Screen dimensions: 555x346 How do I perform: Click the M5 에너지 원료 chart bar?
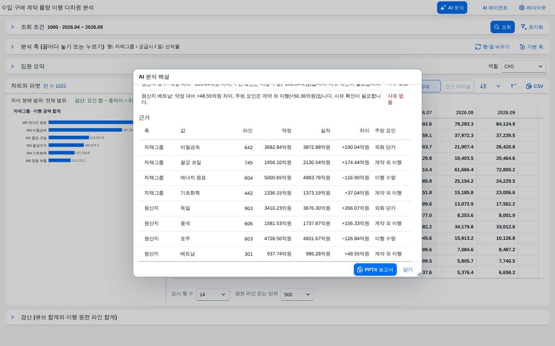tap(91, 123)
